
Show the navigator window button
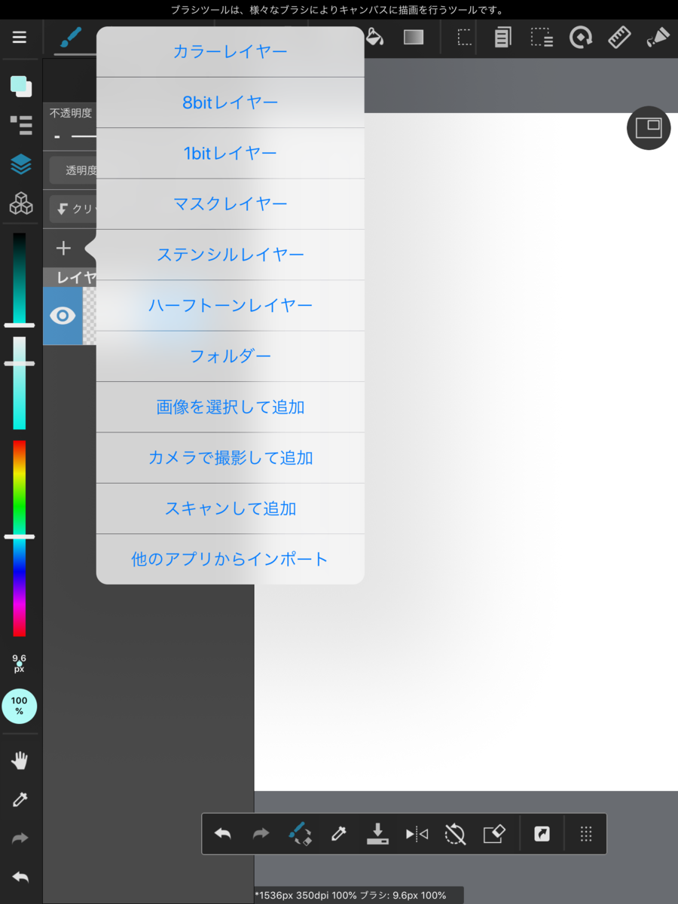pos(649,128)
